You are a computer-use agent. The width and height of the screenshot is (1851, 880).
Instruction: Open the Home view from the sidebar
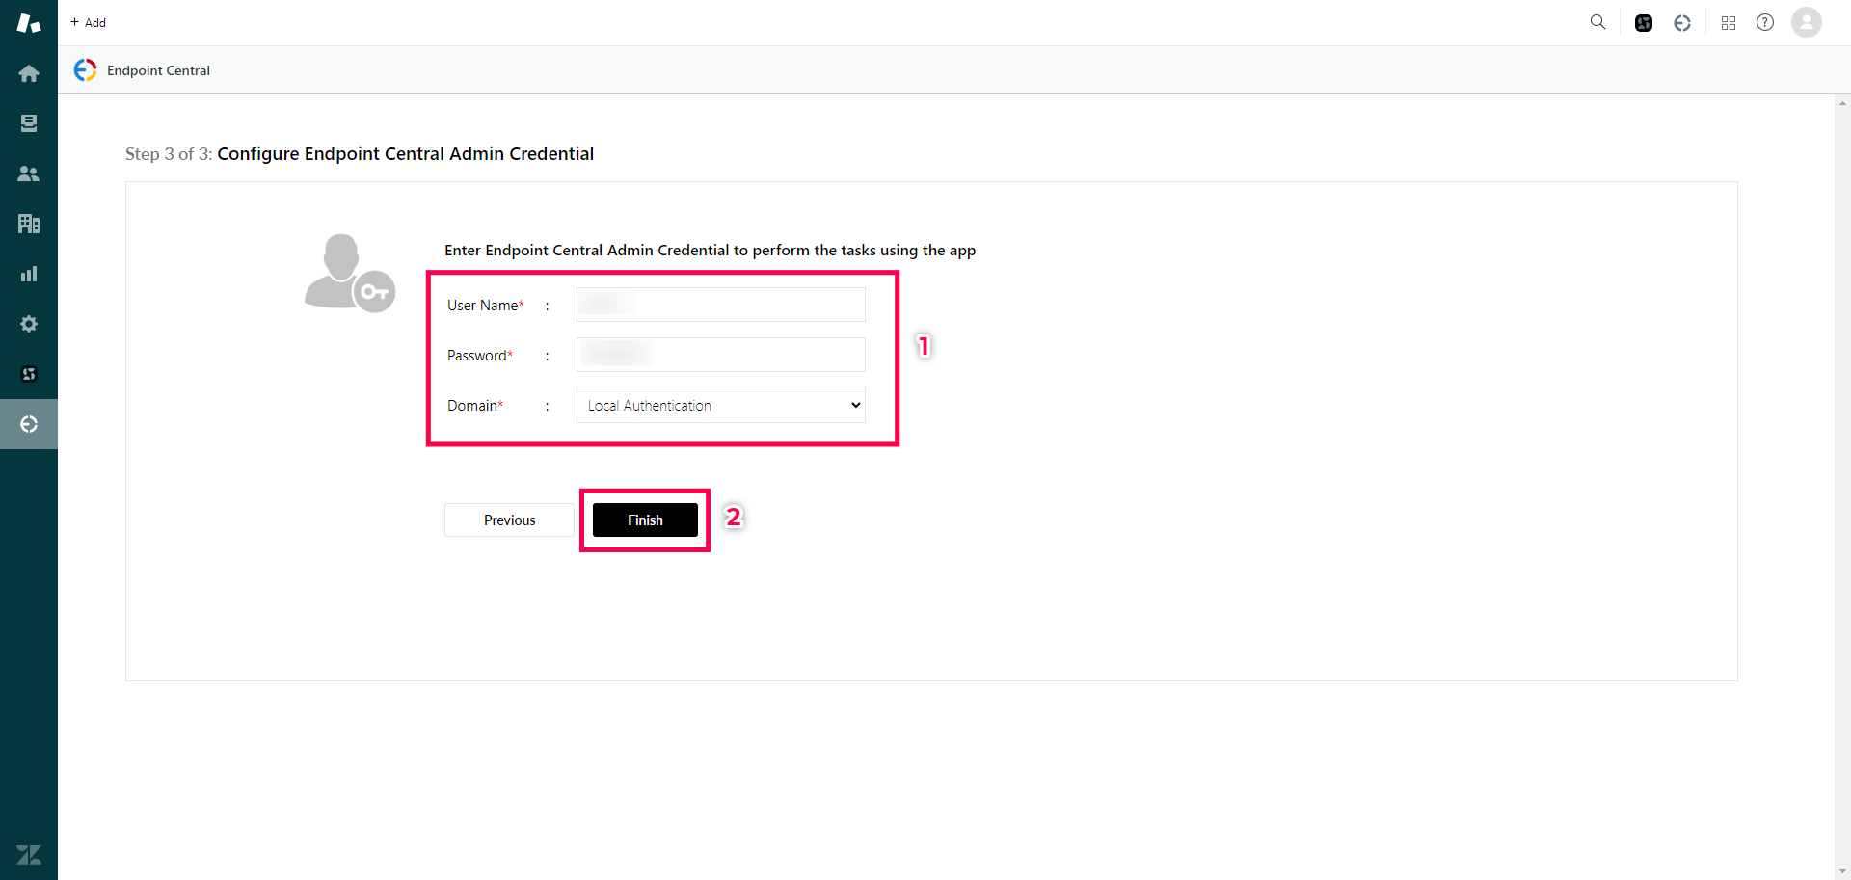coord(29,72)
